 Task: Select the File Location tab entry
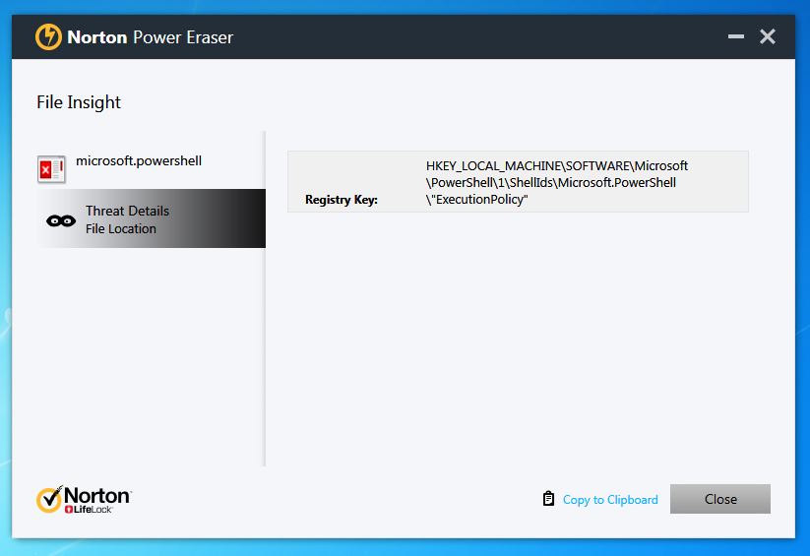pos(121,228)
